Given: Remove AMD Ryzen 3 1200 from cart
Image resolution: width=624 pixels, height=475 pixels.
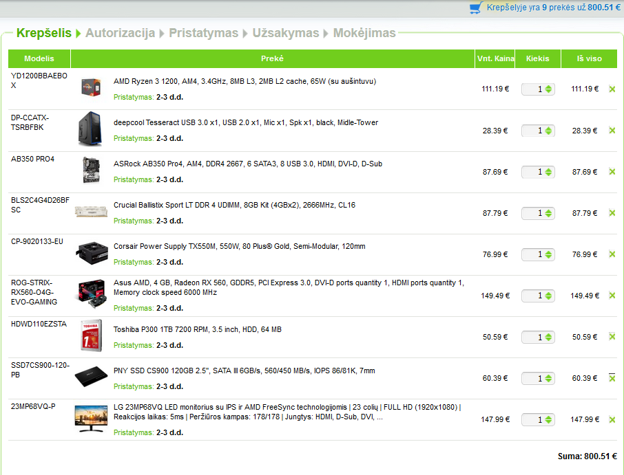Looking at the screenshot, I should click(x=612, y=89).
